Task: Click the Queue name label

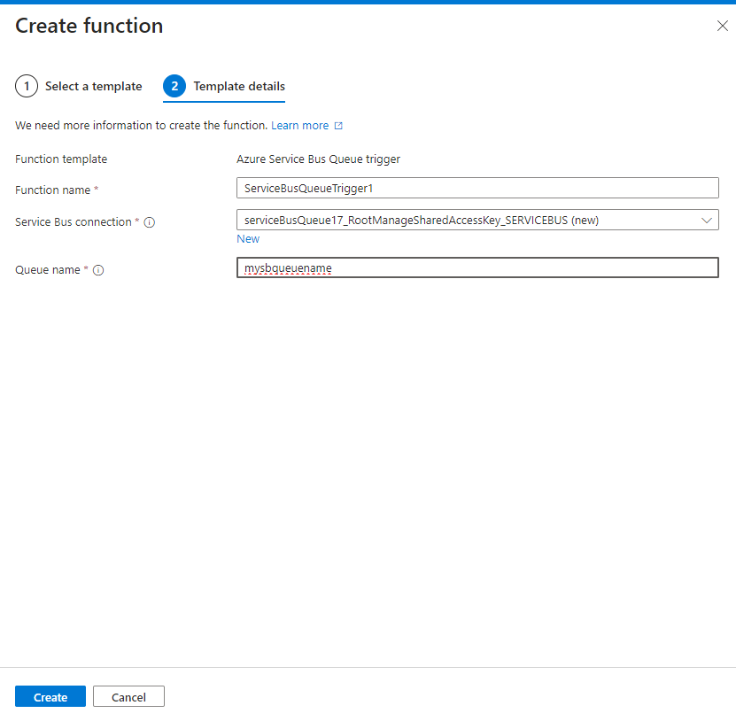Action: (48, 270)
